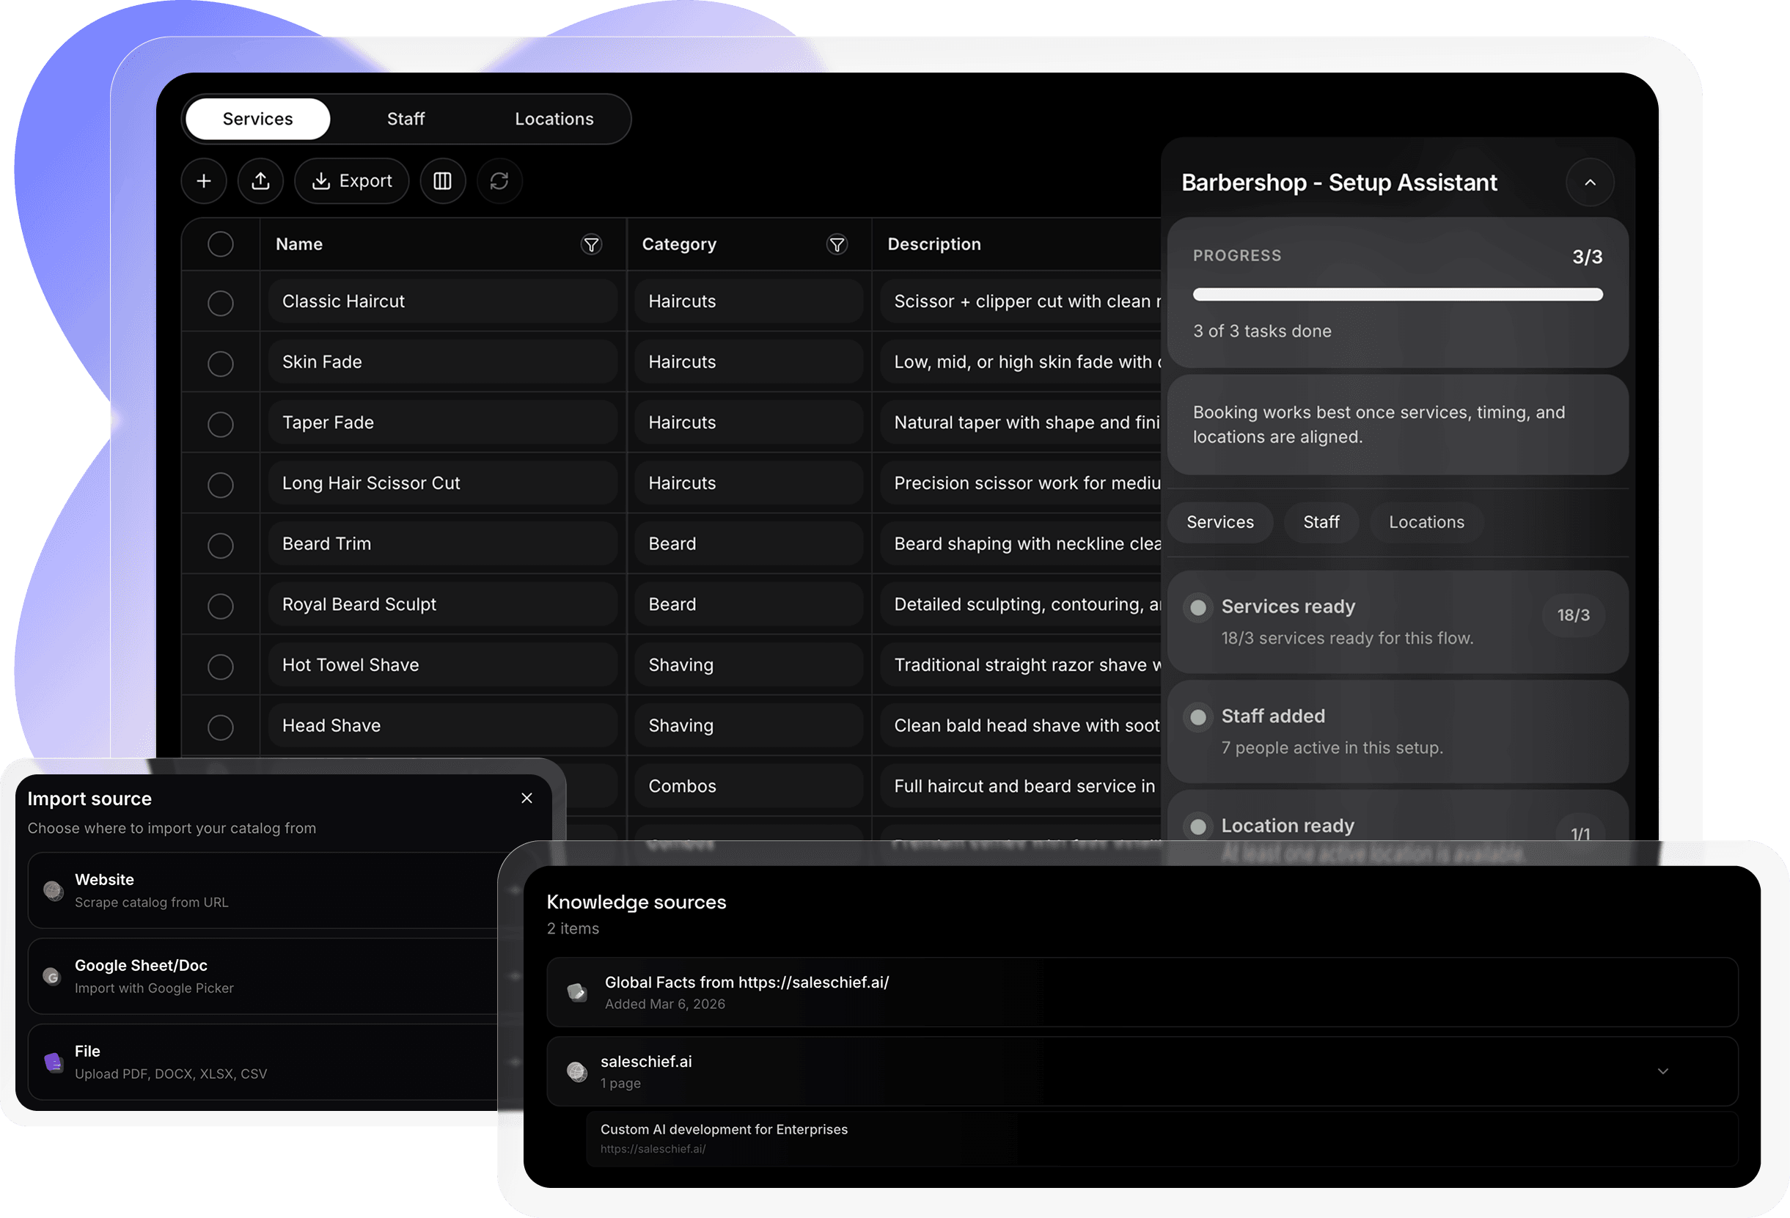The height and width of the screenshot is (1218, 1790).
Task: Click the Export button
Action: pyautogui.click(x=352, y=181)
